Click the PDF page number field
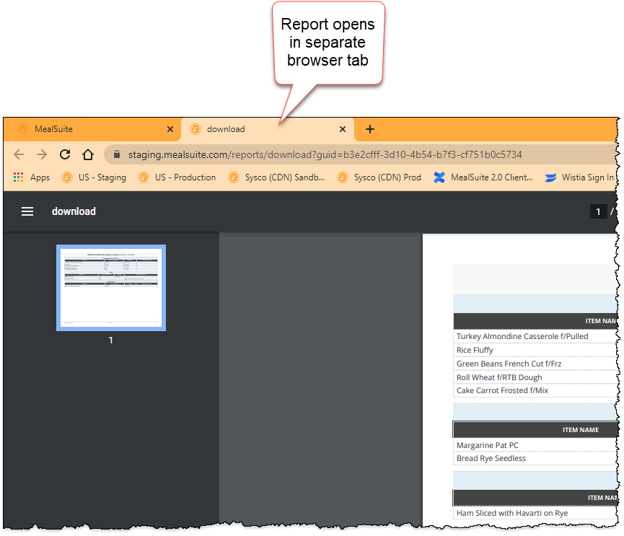Viewport: 624px width, 536px height. pyautogui.click(x=598, y=211)
